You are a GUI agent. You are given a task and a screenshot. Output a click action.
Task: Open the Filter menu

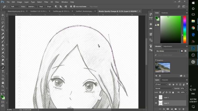tap(46, 2)
